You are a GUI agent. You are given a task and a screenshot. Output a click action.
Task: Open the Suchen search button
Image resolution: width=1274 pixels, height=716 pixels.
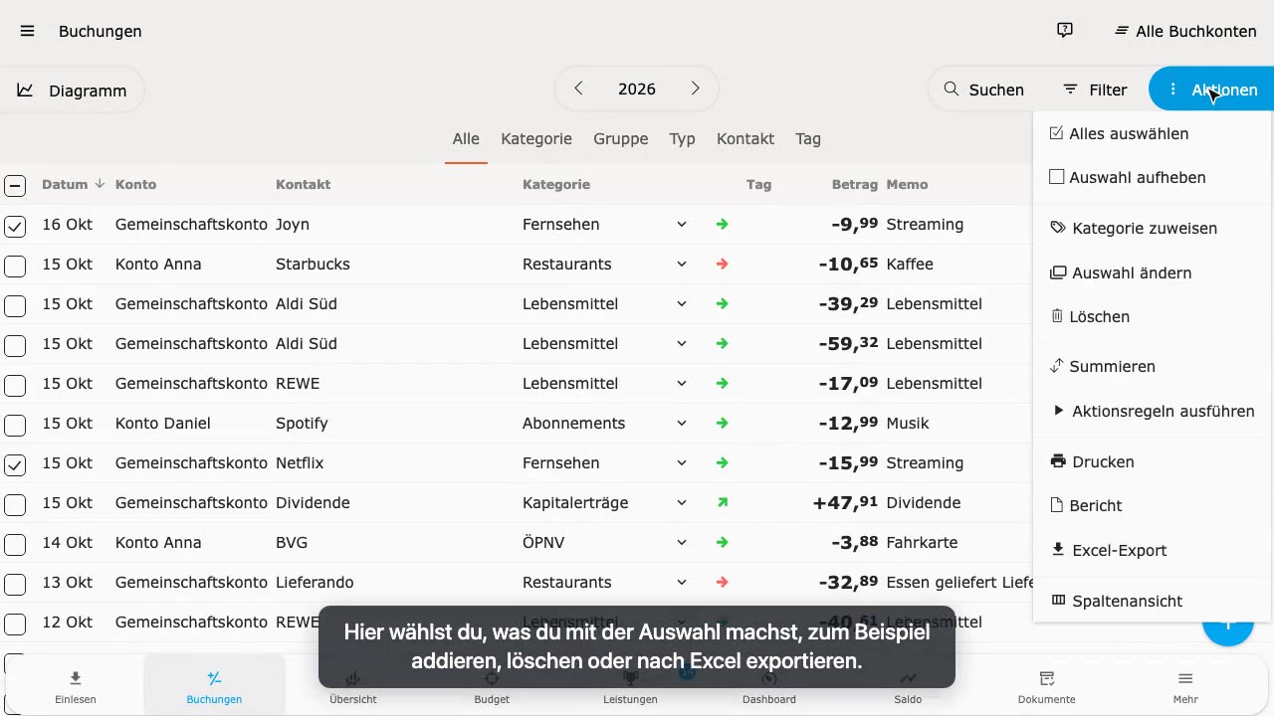pyautogui.click(x=984, y=89)
